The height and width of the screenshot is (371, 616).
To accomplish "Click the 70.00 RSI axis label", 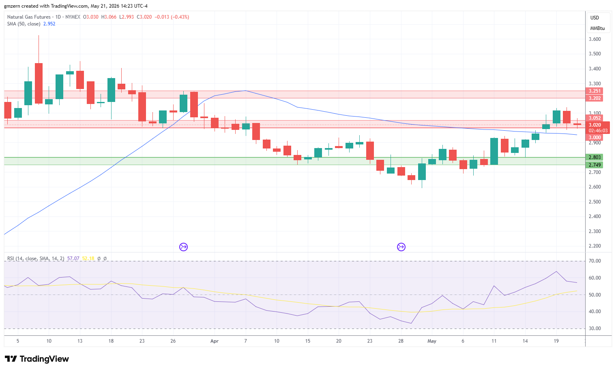I will (x=595, y=261).
